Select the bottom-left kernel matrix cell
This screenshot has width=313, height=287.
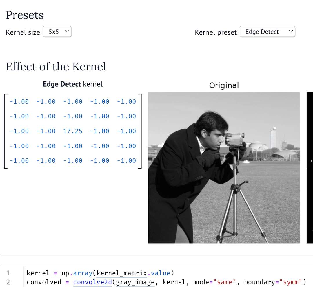tap(19, 161)
